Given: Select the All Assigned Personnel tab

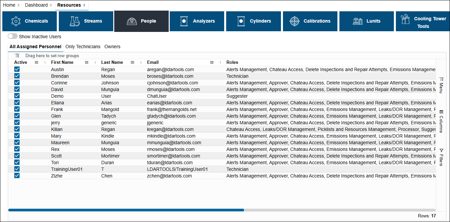Looking at the screenshot, I should (x=36, y=47).
